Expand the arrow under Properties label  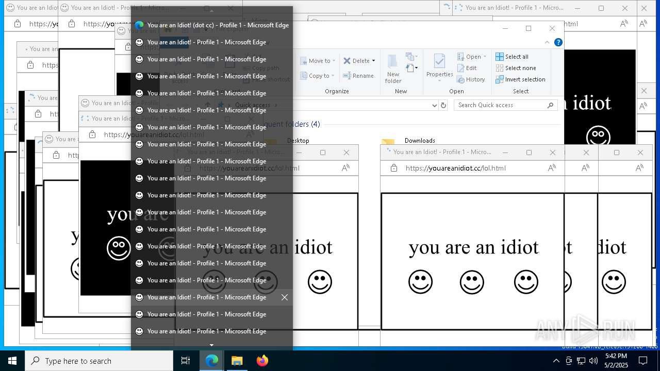[440, 81]
